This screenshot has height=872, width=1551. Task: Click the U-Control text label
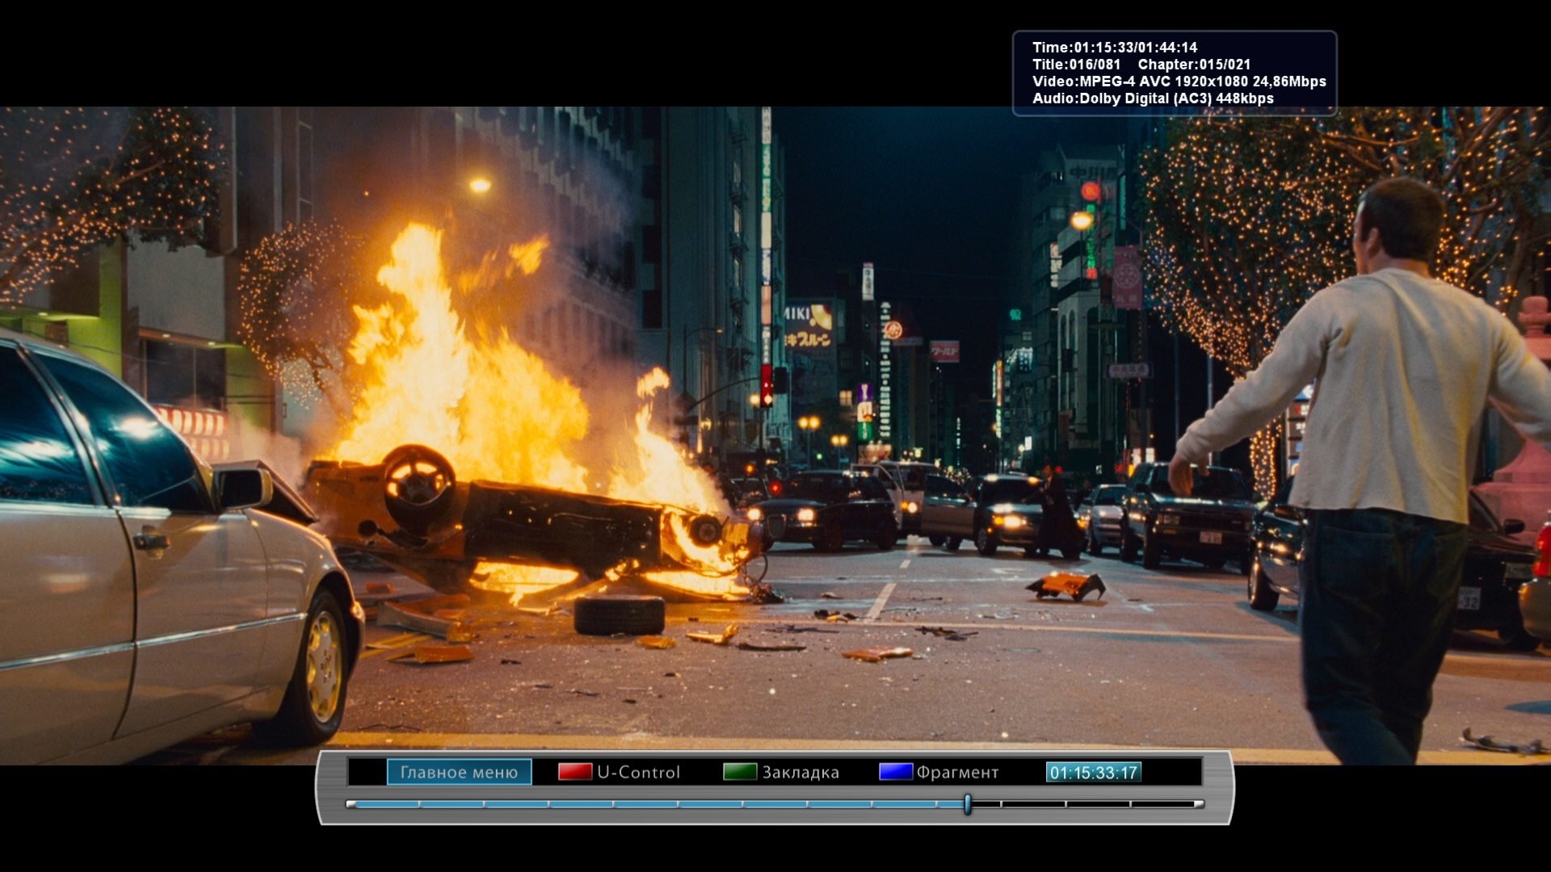(638, 772)
